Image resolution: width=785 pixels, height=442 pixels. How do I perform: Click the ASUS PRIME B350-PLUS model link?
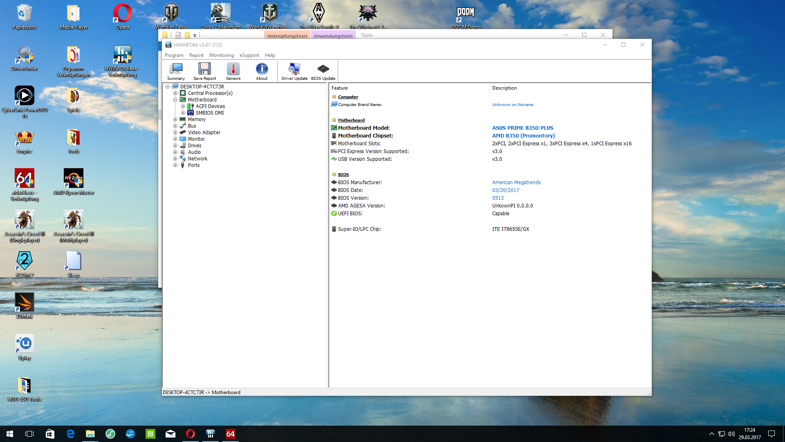(x=523, y=128)
